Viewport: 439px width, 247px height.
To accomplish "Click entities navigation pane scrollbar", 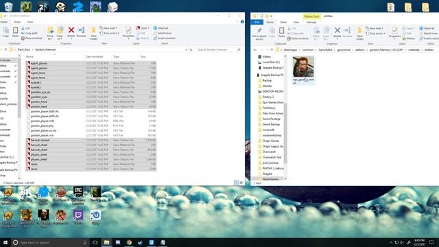I will pyautogui.click(x=285, y=133).
